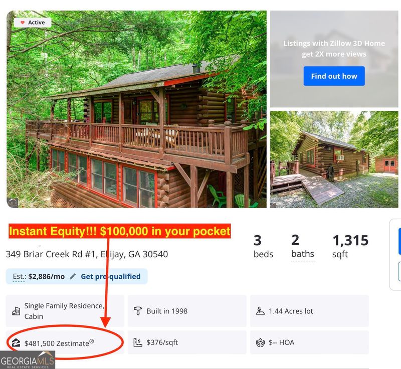Click the building icon next to Single Family Residence

click(x=16, y=311)
